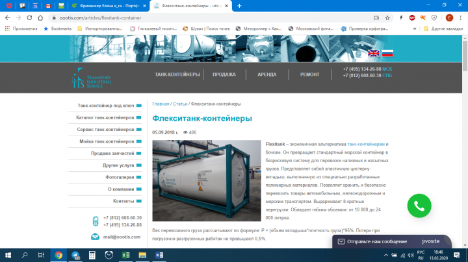Open Мойка танк-контейнеров sidebar item
This screenshot has width=468, height=262.
[x=107, y=141]
